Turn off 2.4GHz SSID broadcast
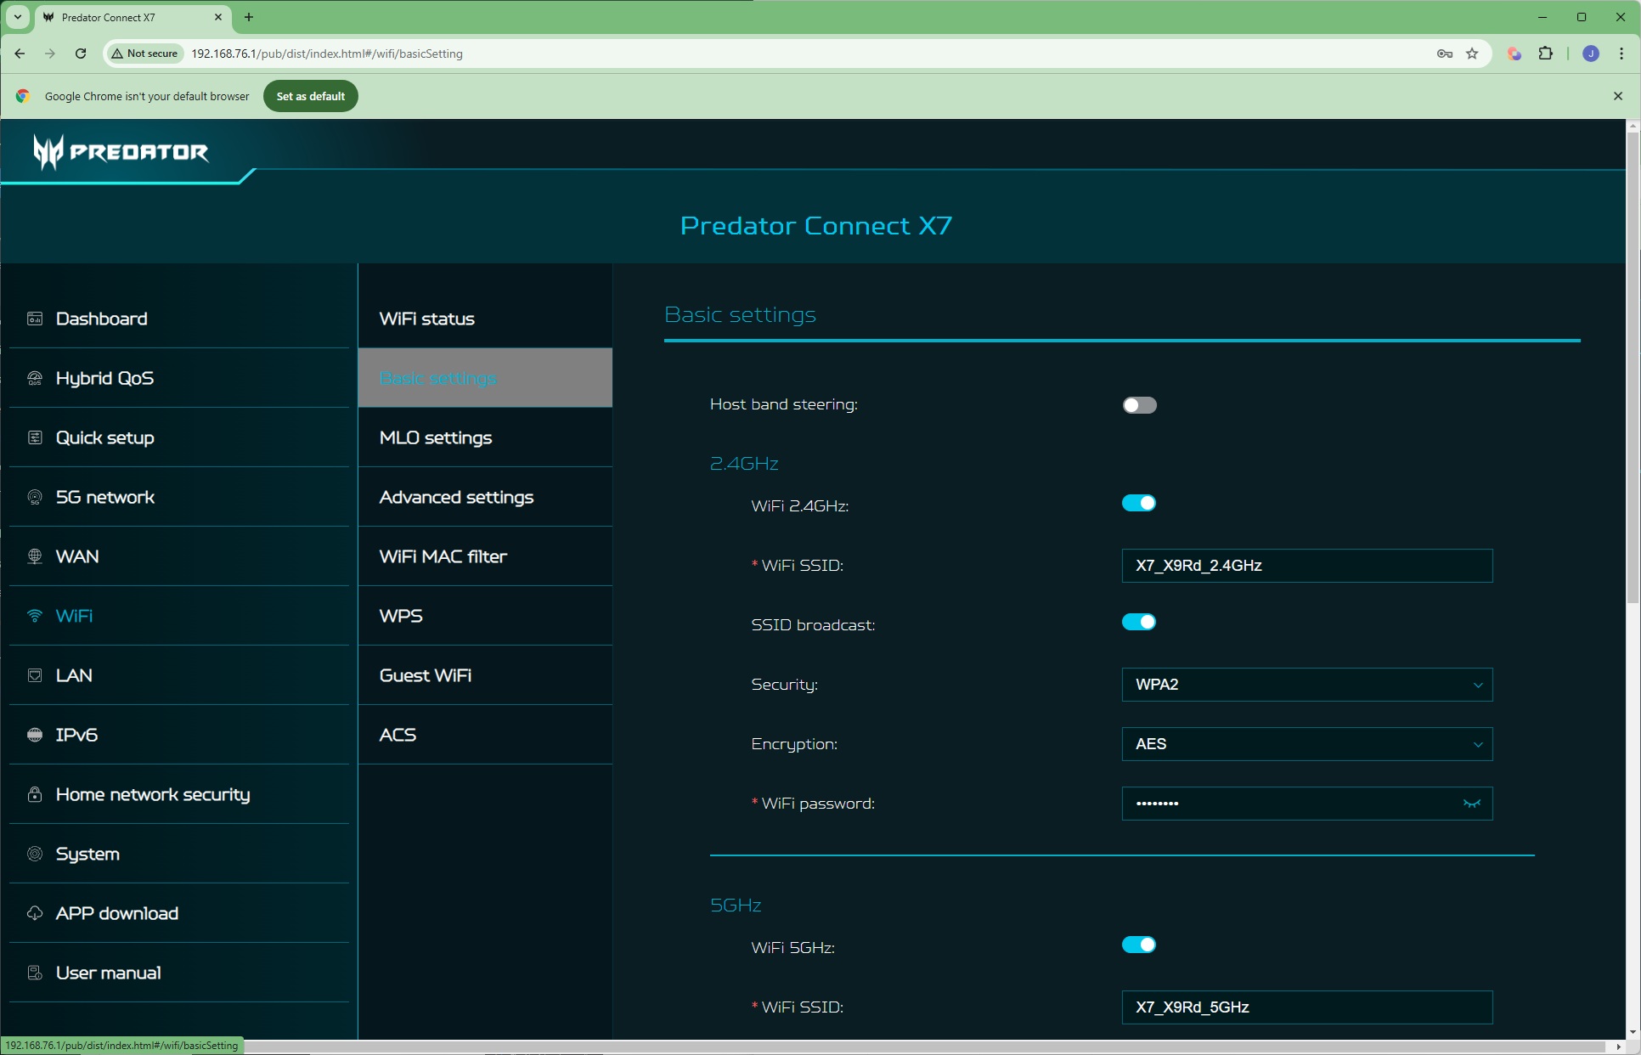The width and height of the screenshot is (1641, 1055). [x=1138, y=622]
